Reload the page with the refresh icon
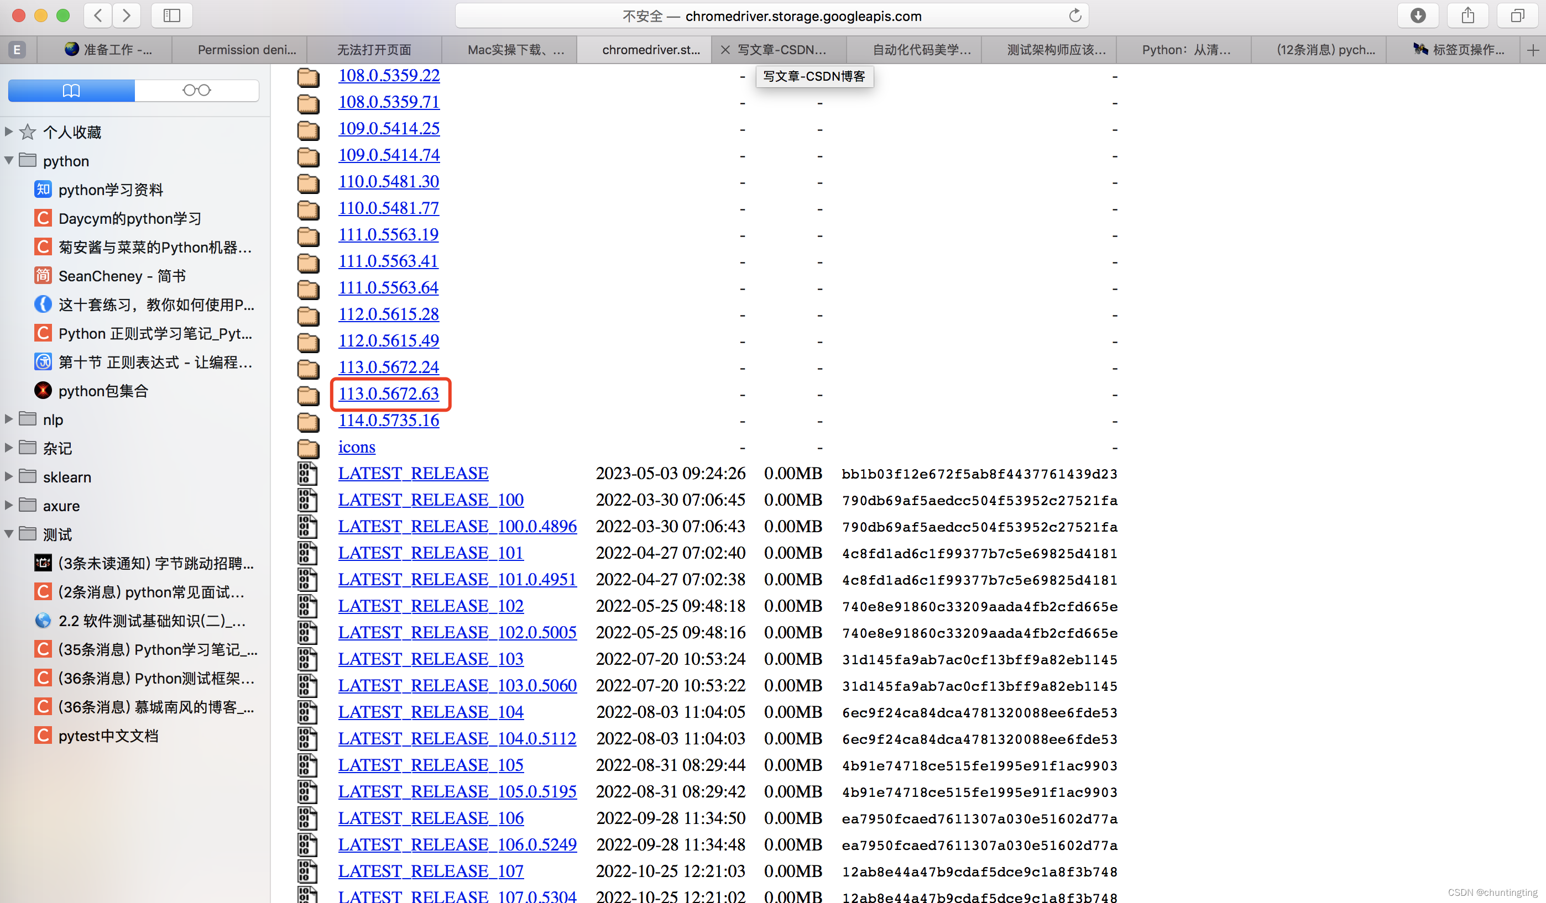 click(1075, 15)
